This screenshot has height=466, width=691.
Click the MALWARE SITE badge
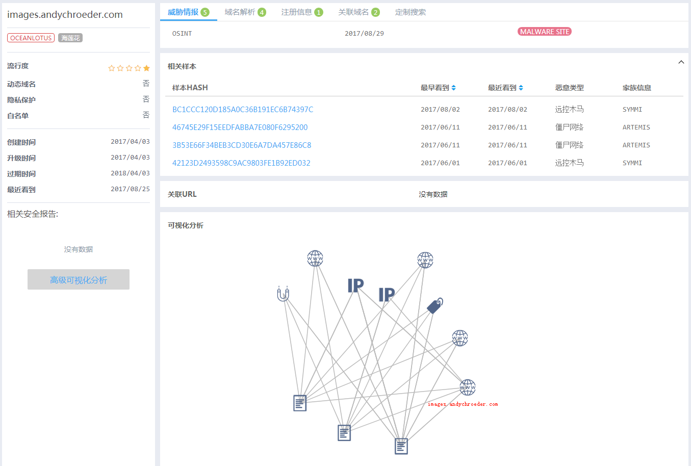pyautogui.click(x=544, y=32)
